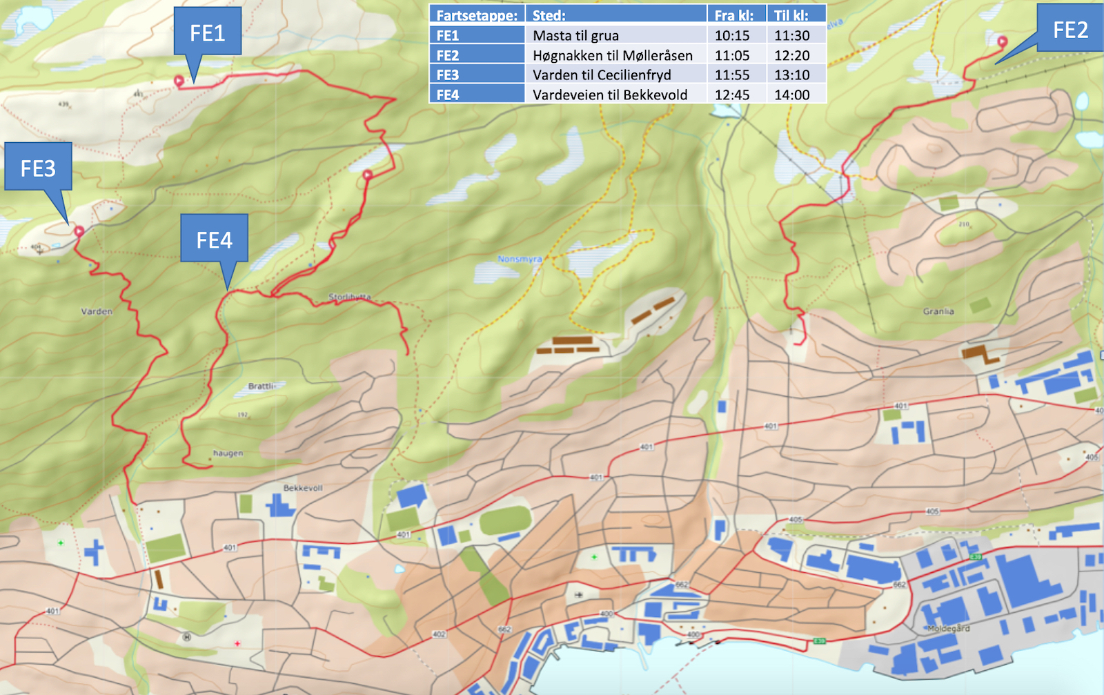Click the red start pin beside the FE2 callout

[1003, 41]
